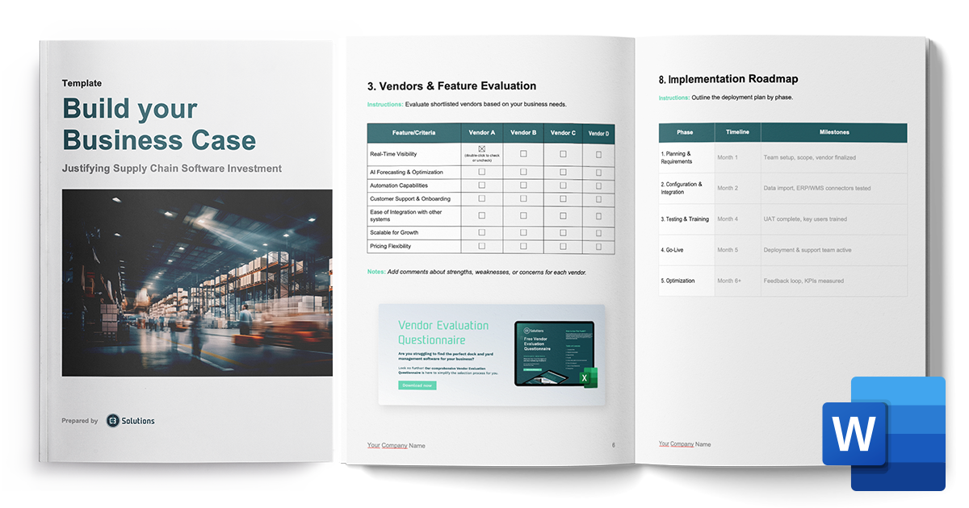Click "Your Company Name" link on page 8
969x508 pixels.
pyautogui.click(x=683, y=443)
